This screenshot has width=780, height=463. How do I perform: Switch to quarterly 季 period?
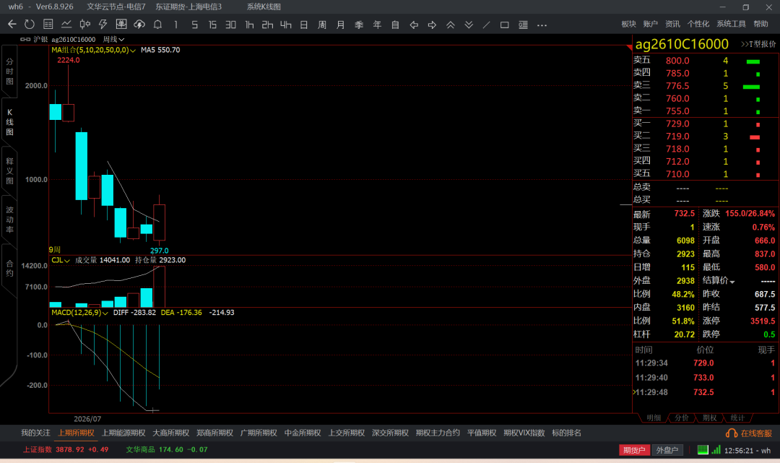pos(359,25)
